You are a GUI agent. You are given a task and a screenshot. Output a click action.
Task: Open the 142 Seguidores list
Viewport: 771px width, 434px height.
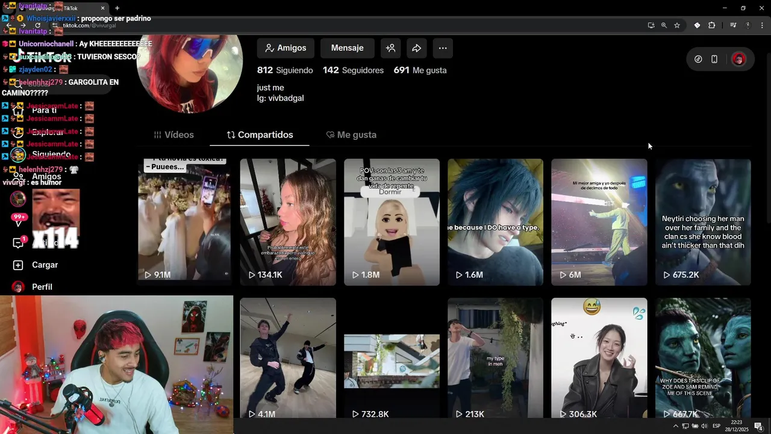tap(353, 71)
